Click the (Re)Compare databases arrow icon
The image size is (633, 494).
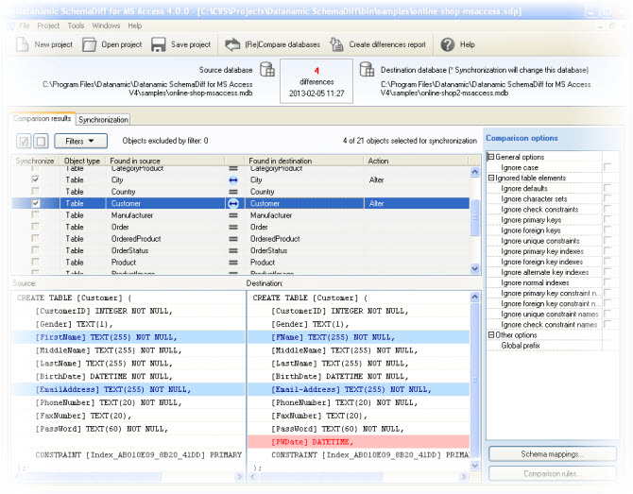click(232, 44)
